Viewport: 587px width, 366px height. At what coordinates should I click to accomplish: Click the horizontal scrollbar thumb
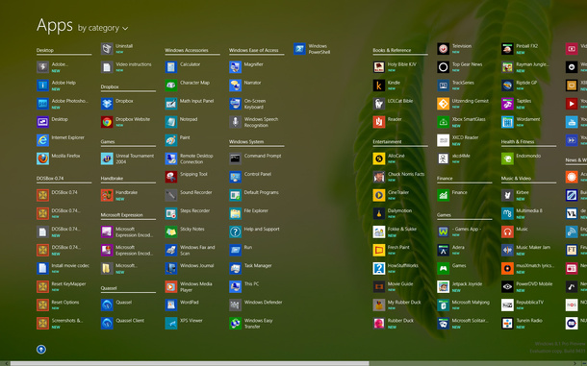[190, 363]
